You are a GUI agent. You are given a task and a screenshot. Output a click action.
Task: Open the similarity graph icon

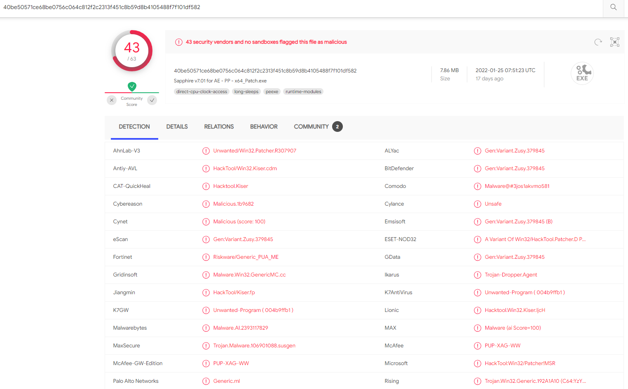point(614,42)
